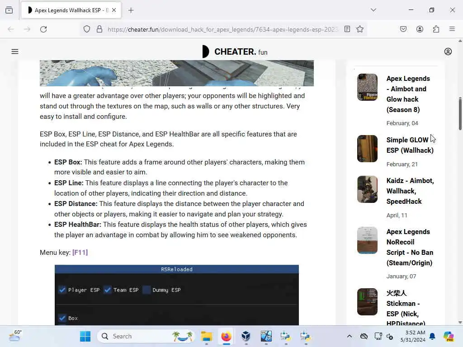Open VirtualBox cube icon in taskbar
Image resolution: width=463 pixels, height=347 pixels.
click(x=246, y=336)
